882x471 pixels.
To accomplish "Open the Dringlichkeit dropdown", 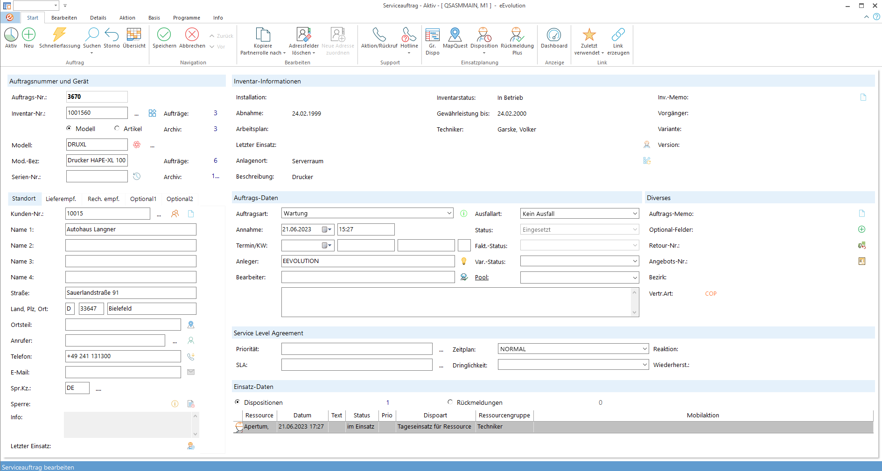I will point(644,365).
